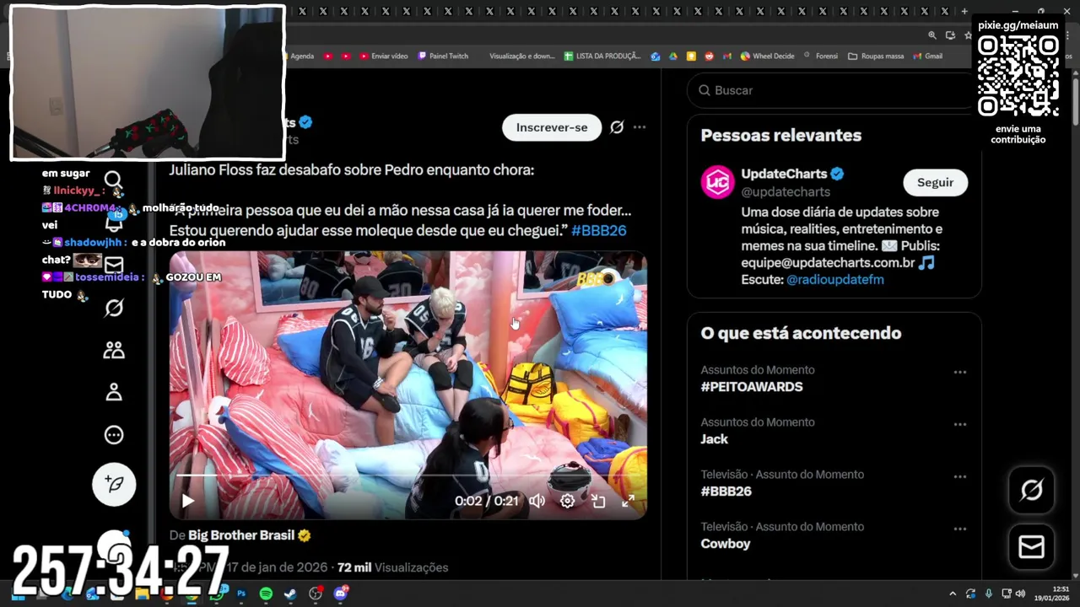Open more options for Jack trend
This screenshot has width=1080, height=607.
(x=960, y=424)
